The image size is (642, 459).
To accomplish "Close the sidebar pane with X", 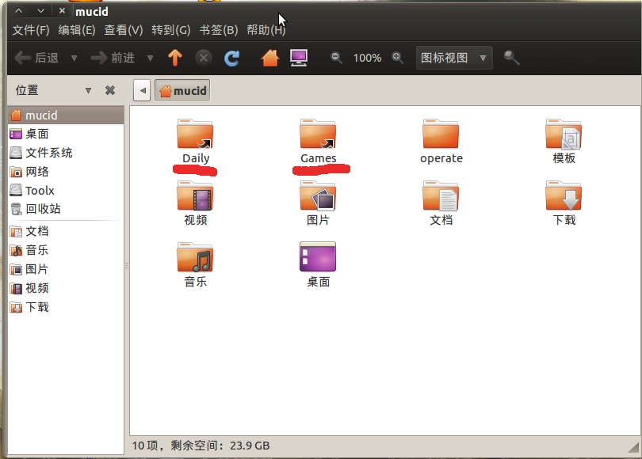I will tap(110, 90).
